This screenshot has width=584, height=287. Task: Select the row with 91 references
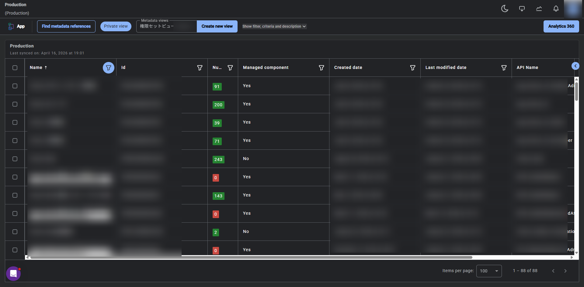point(15,86)
